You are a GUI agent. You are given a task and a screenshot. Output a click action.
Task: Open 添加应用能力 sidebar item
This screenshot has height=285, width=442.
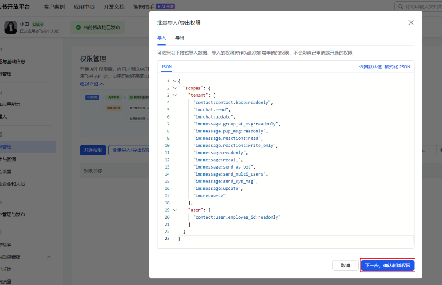[x=10, y=104]
